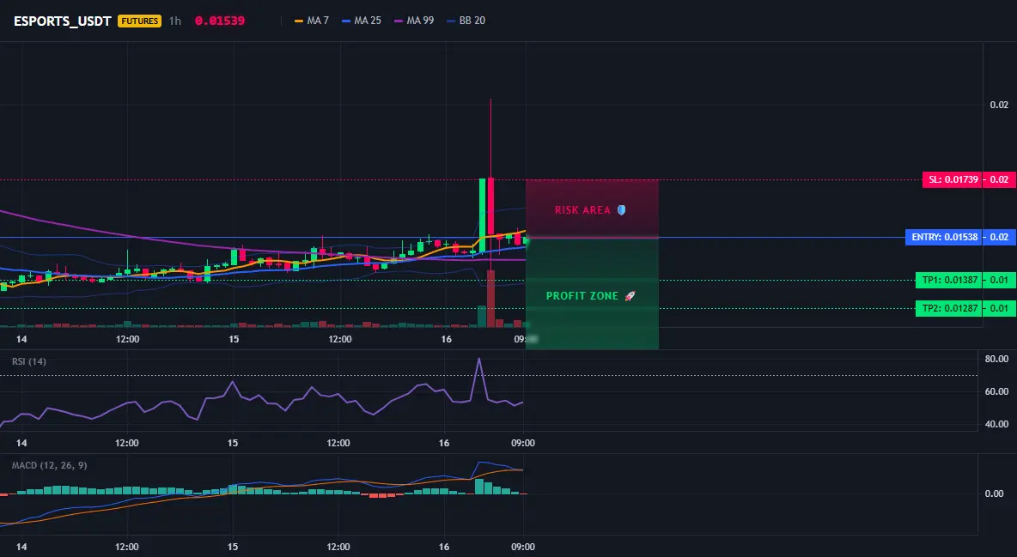Image resolution: width=1017 pixels, height=557 pixels.
Task: Toggle the MA 7 legend item
Action: [311, 21]
